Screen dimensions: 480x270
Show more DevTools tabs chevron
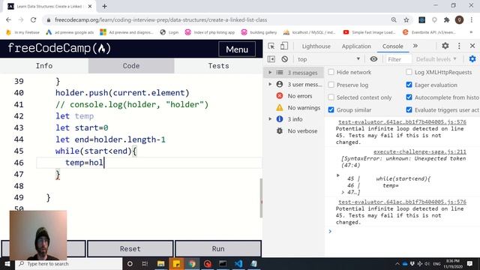click(415, 46)
